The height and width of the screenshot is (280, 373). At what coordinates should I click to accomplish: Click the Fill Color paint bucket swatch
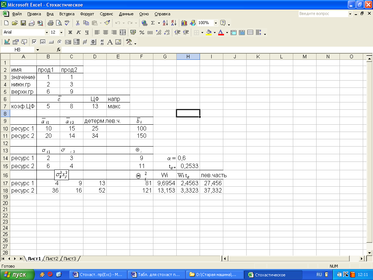(209, 32)
